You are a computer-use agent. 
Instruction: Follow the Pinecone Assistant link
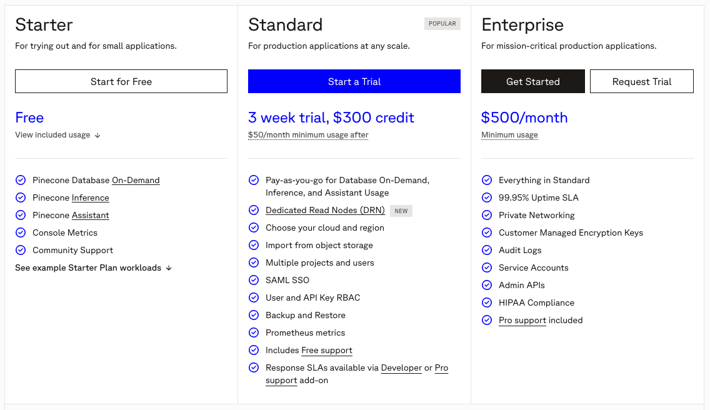(x=90, y=215)
